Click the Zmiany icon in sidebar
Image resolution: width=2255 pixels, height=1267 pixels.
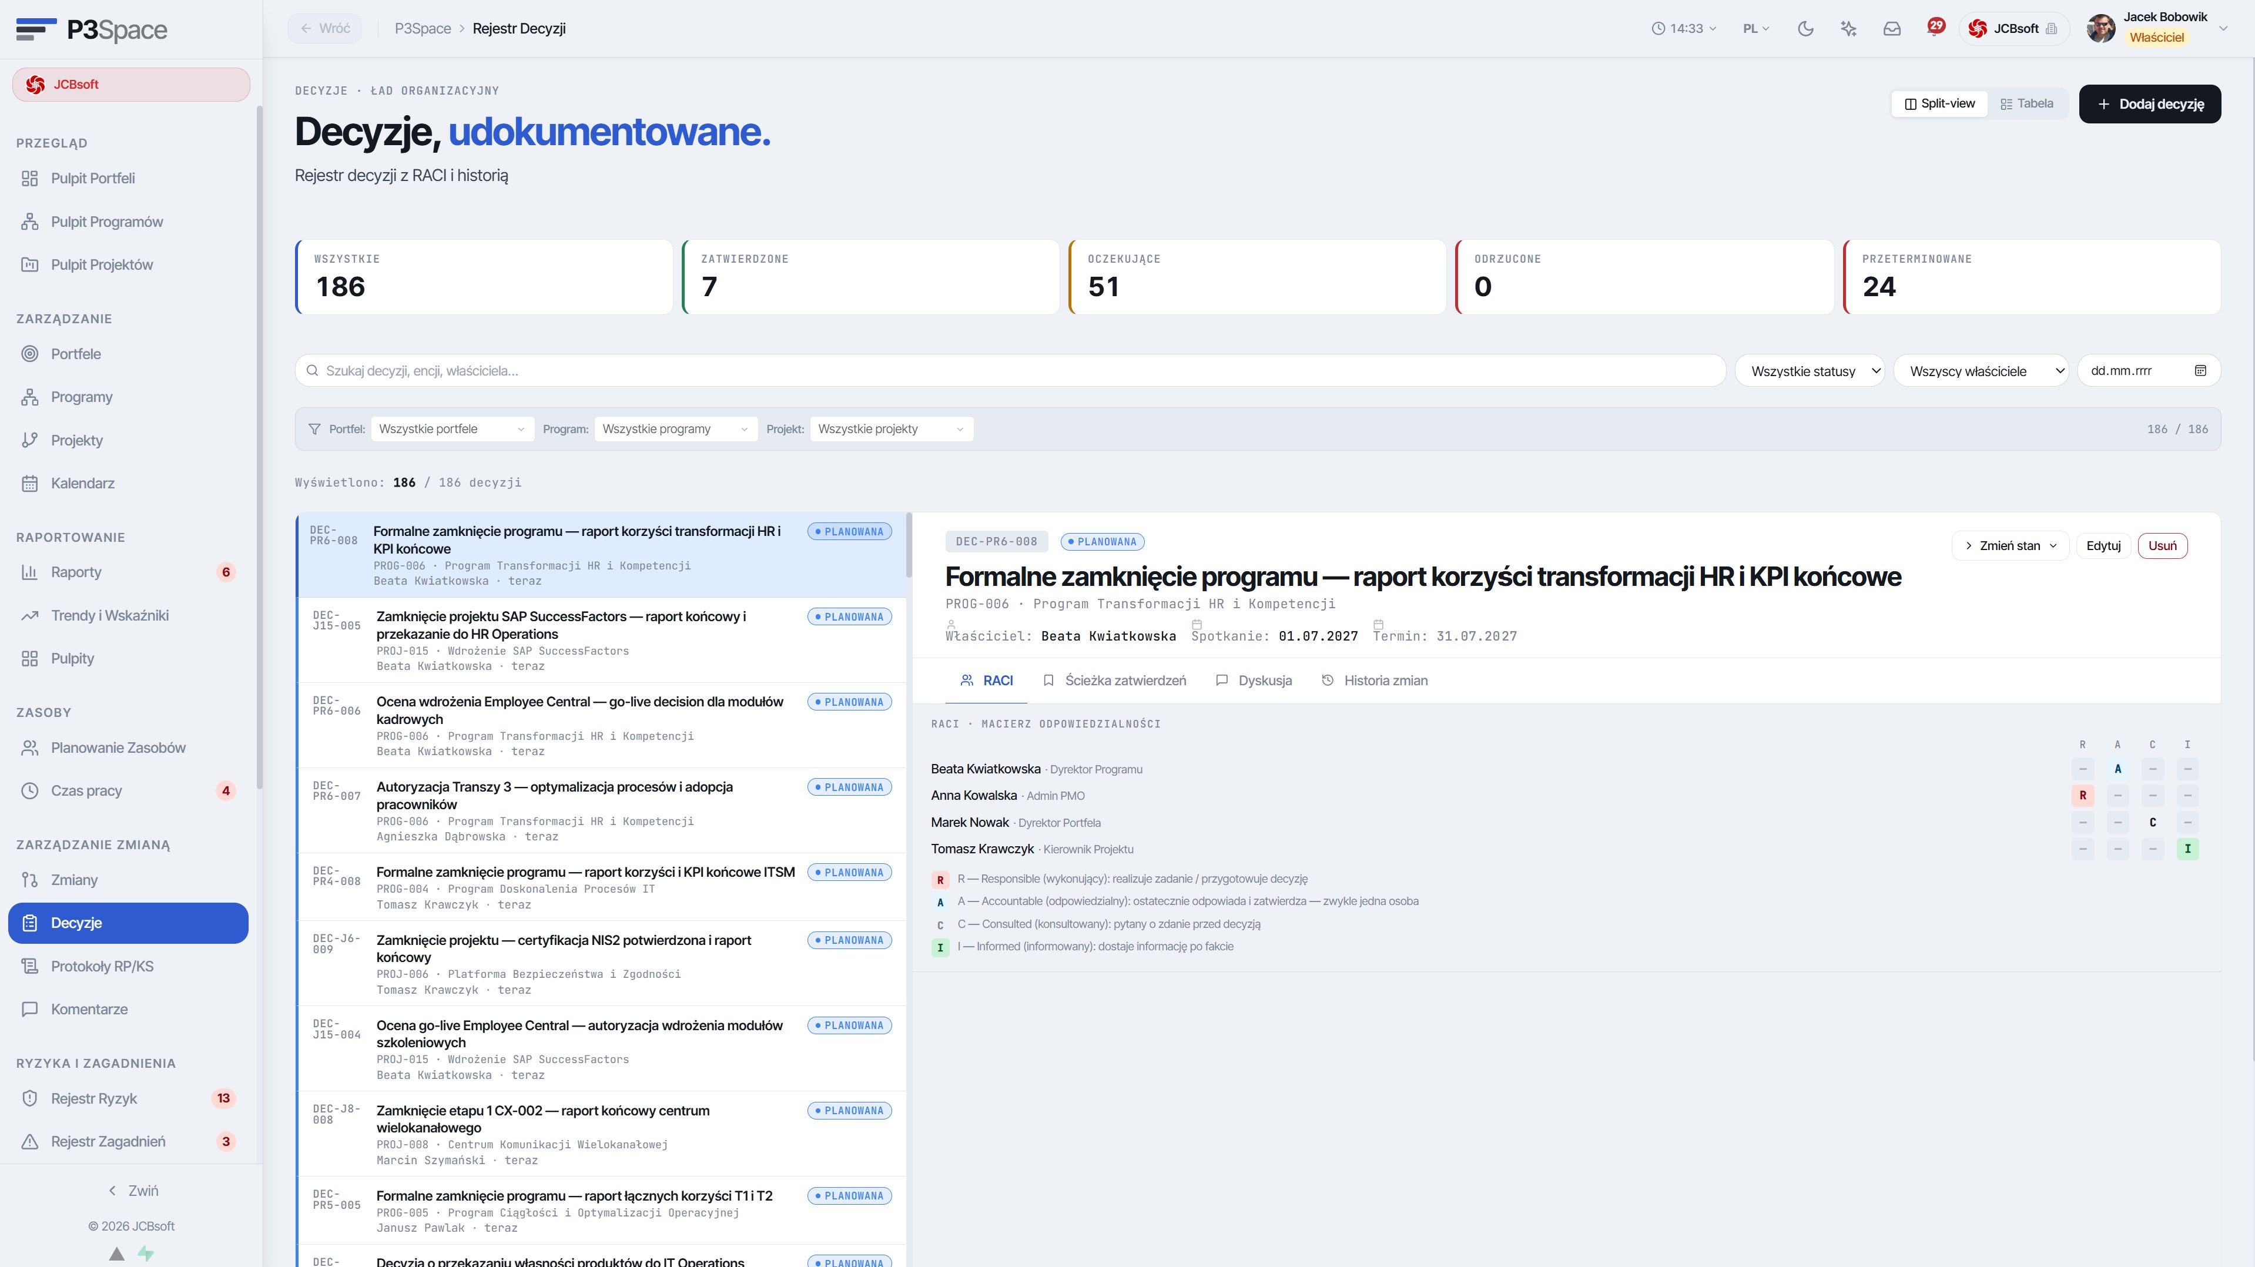30,880
